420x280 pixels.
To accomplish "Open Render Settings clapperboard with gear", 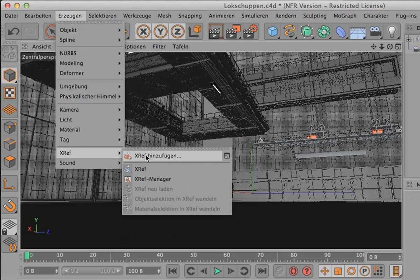I will (x=250, y=31).
